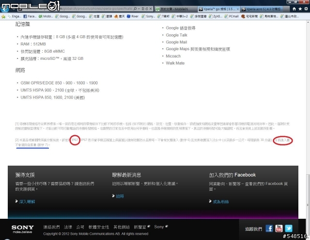Open Sony Twitter icon in footer

coord(289,228)
